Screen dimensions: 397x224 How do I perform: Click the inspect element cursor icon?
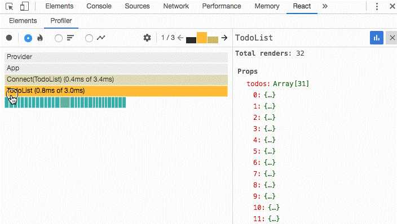point(10,6)
